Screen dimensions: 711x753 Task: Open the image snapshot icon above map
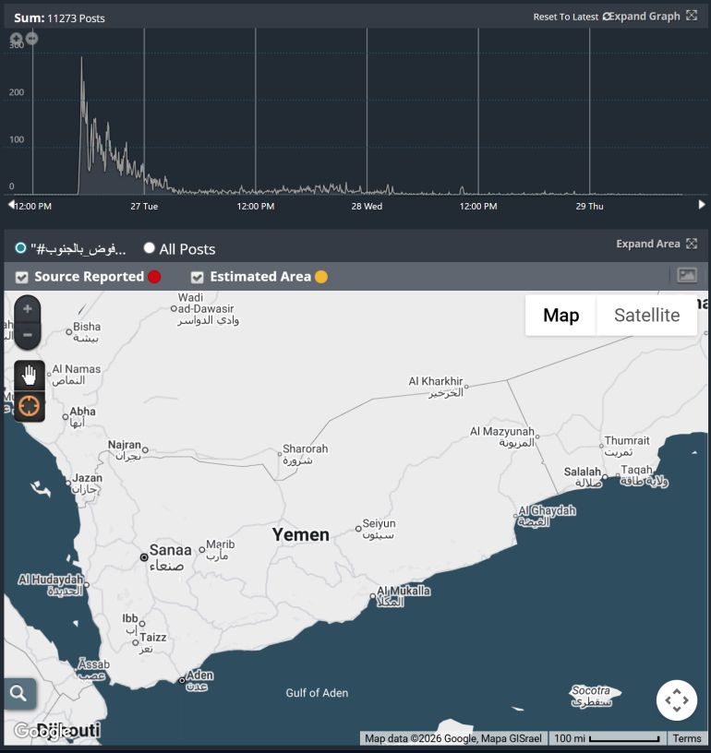[x=687, y=276]
